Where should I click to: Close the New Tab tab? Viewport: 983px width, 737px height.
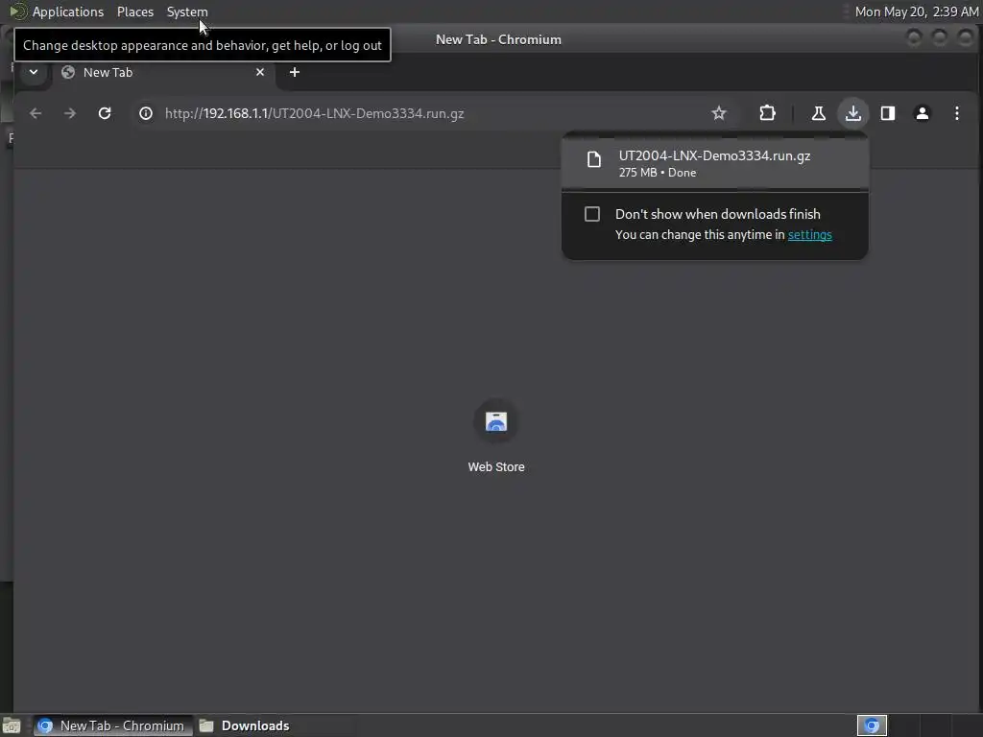click(x=260, y=72)
